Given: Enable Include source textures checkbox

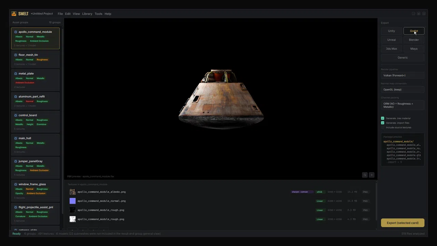Looking at the screenshot, I should point(382,127).
